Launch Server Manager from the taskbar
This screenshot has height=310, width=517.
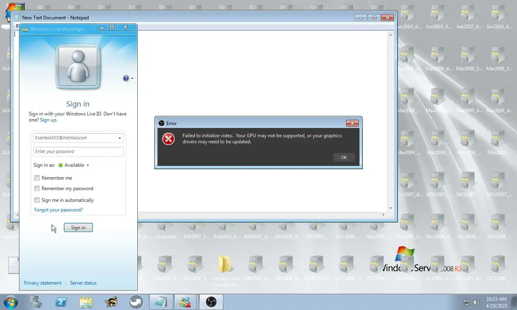click(36, 302)
